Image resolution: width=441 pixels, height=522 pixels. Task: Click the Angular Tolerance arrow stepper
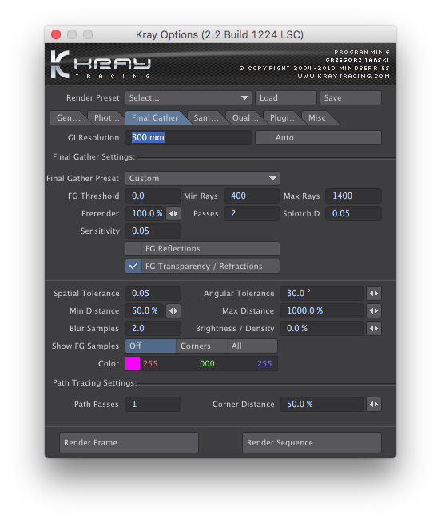point(374,293)
